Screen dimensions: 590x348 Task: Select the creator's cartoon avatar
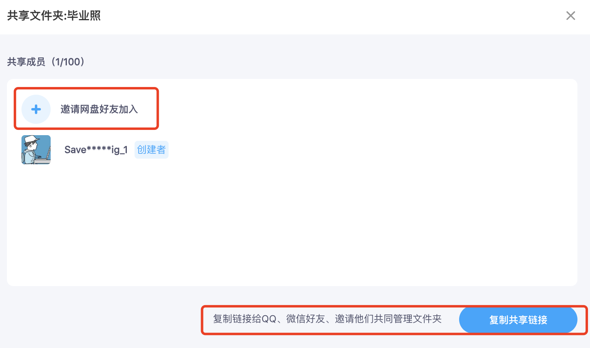[36, 150]
